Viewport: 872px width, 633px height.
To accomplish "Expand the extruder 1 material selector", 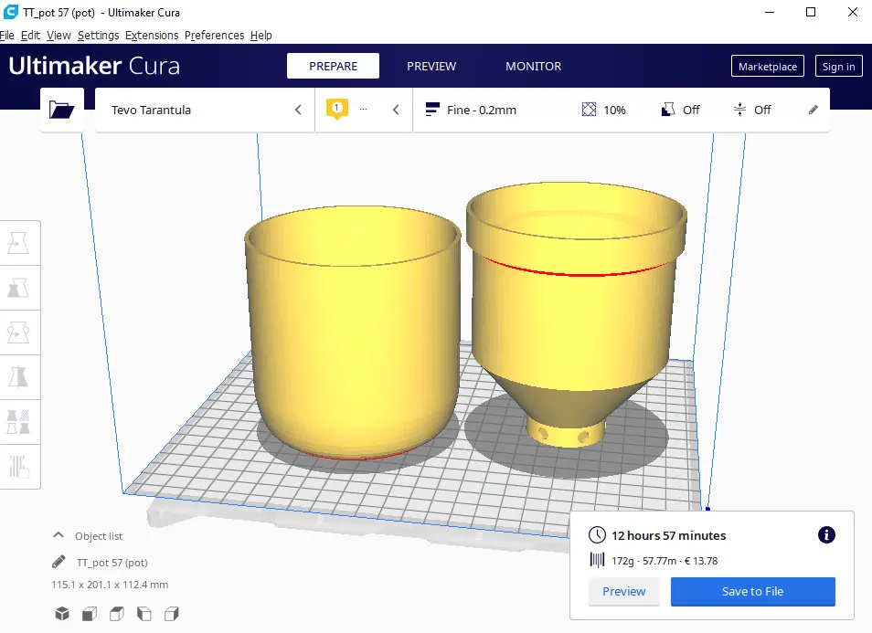I will (x=364, y=110).
